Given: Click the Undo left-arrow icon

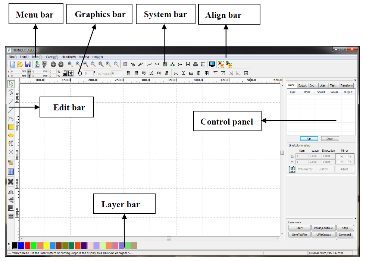Looking at the screenshot, I should [53, 65].
